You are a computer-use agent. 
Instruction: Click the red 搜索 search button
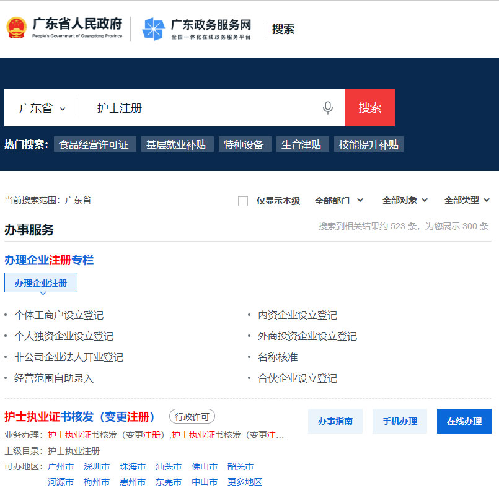[x=370, y=108]
